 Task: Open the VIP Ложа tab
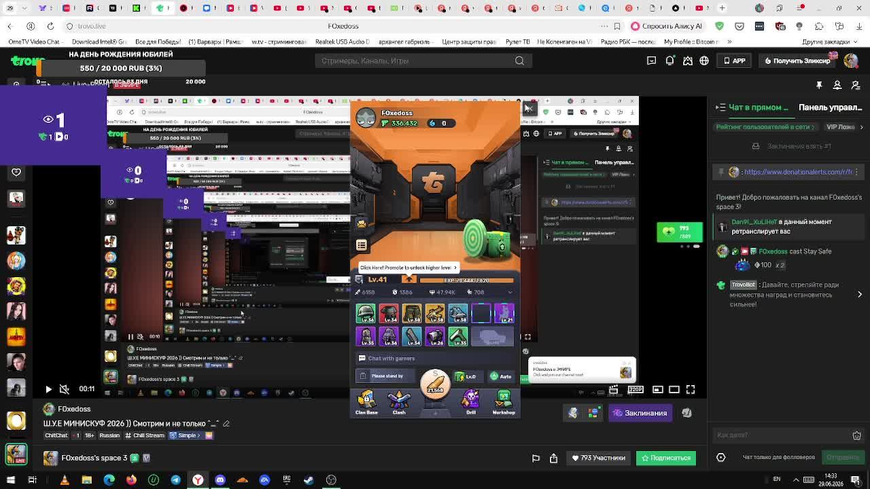[x=840, y=127]
